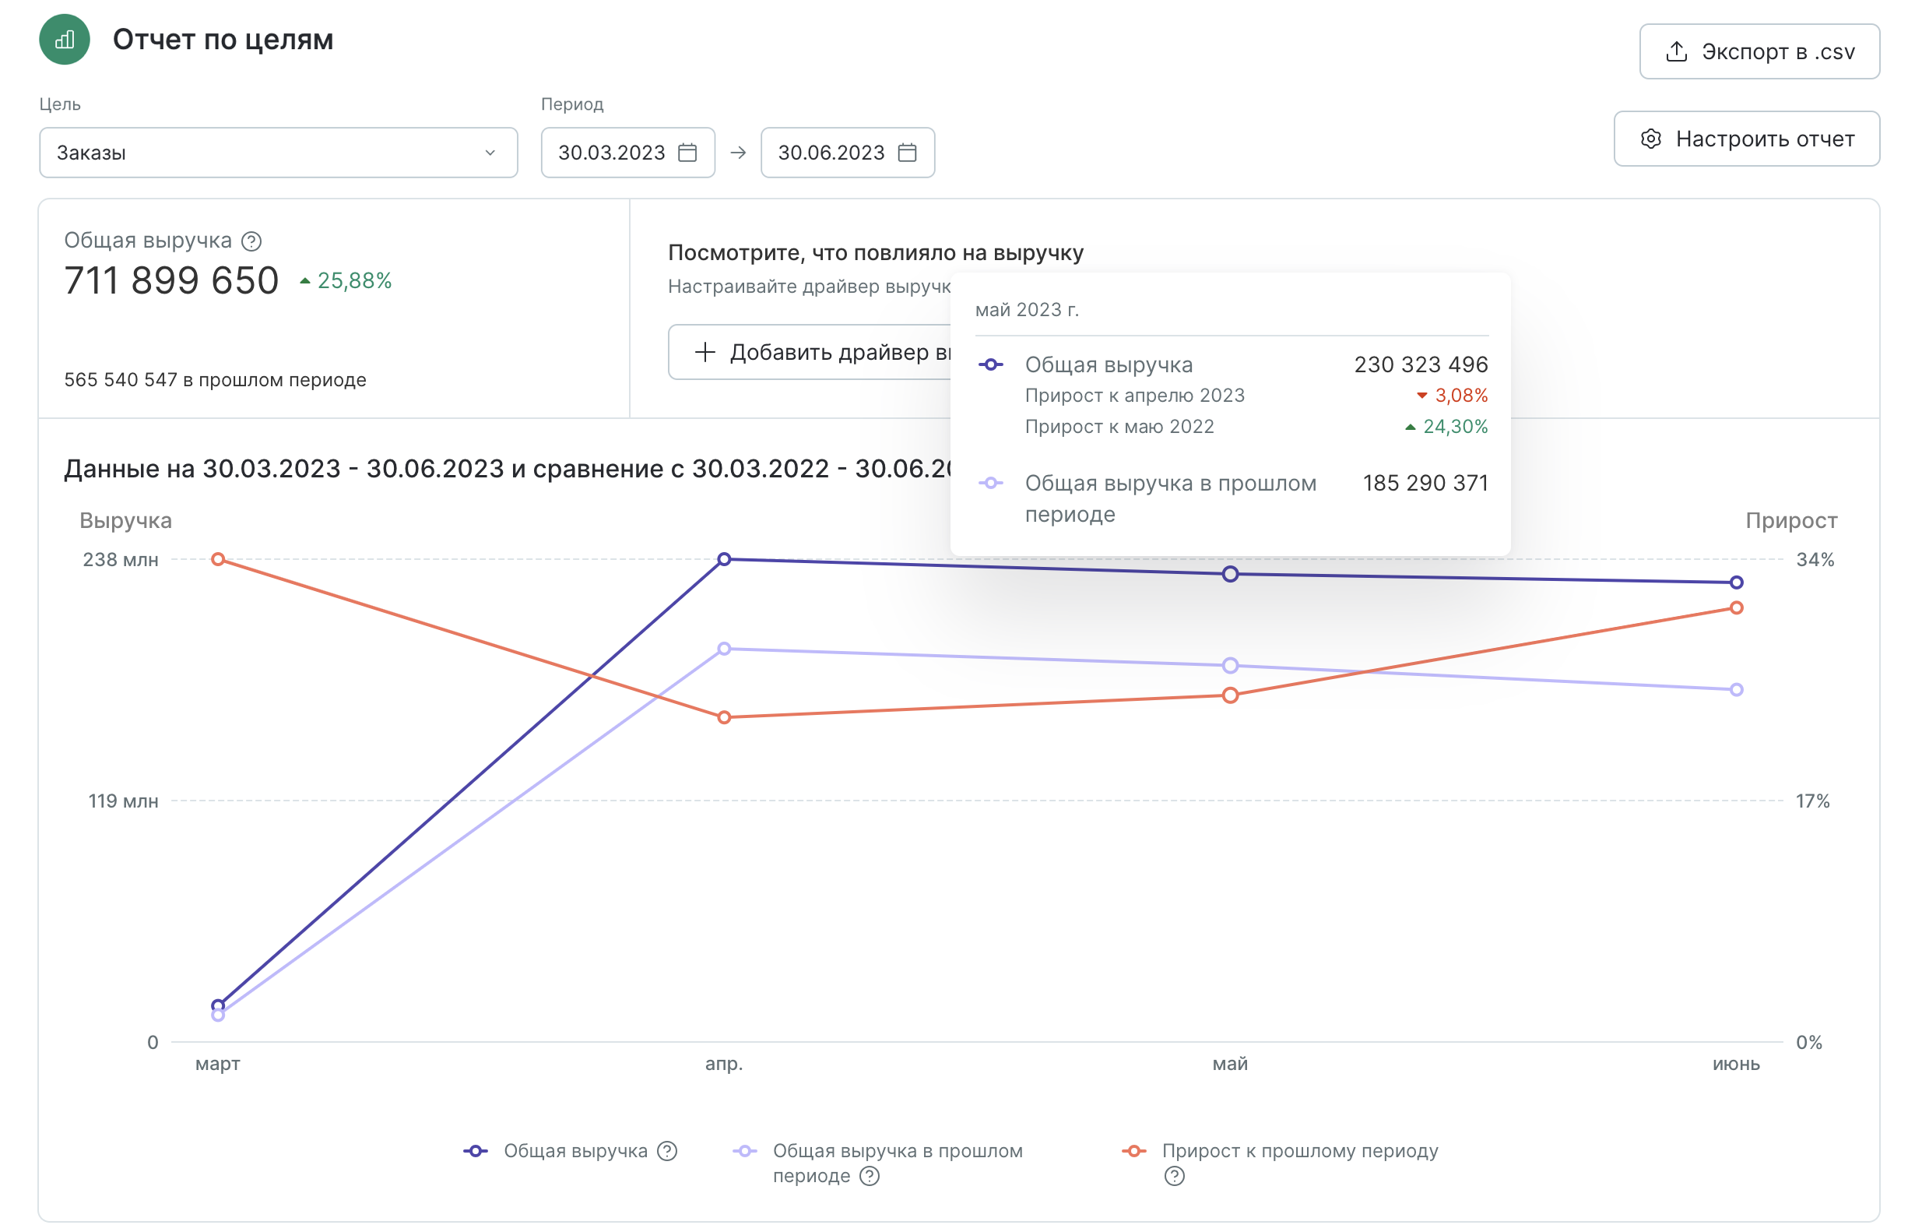Click tooltip value 230 323 496

coord(1421,364)
